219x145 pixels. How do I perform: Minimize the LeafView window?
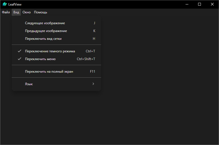click(x=186, y=4)
